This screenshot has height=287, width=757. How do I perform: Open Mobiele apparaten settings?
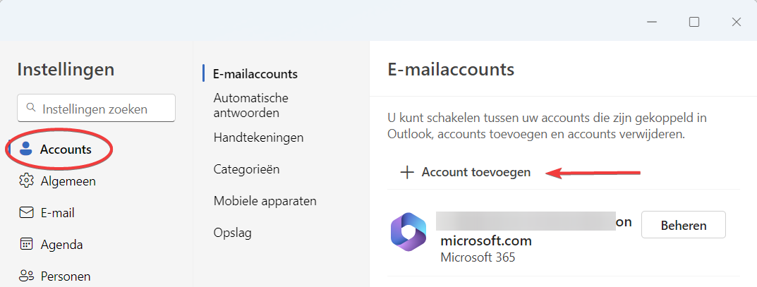tap(265, 201)
